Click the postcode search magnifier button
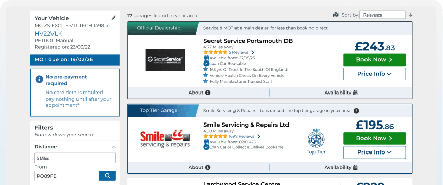 click(x=108, y=176)
